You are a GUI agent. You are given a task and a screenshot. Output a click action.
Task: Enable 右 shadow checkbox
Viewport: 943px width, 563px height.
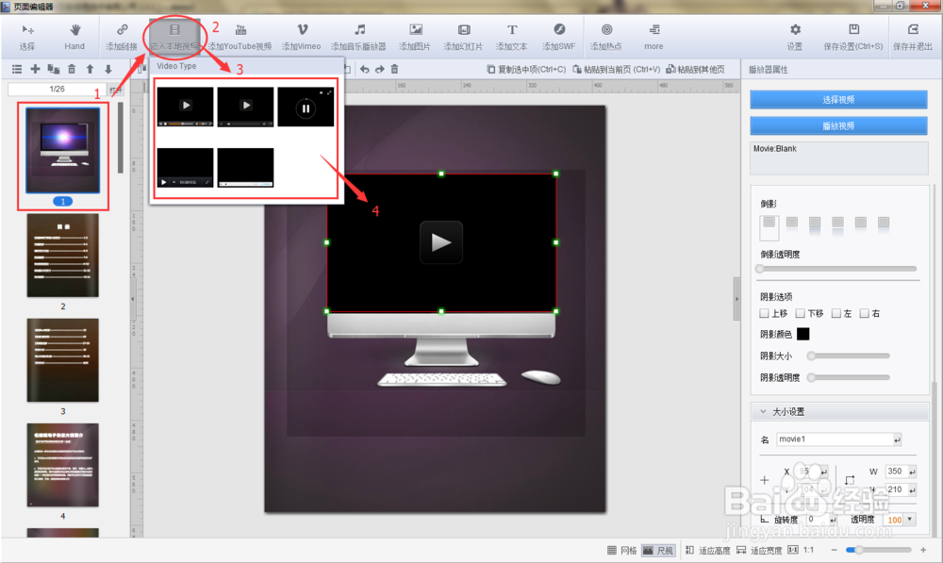tap(864, 313)
